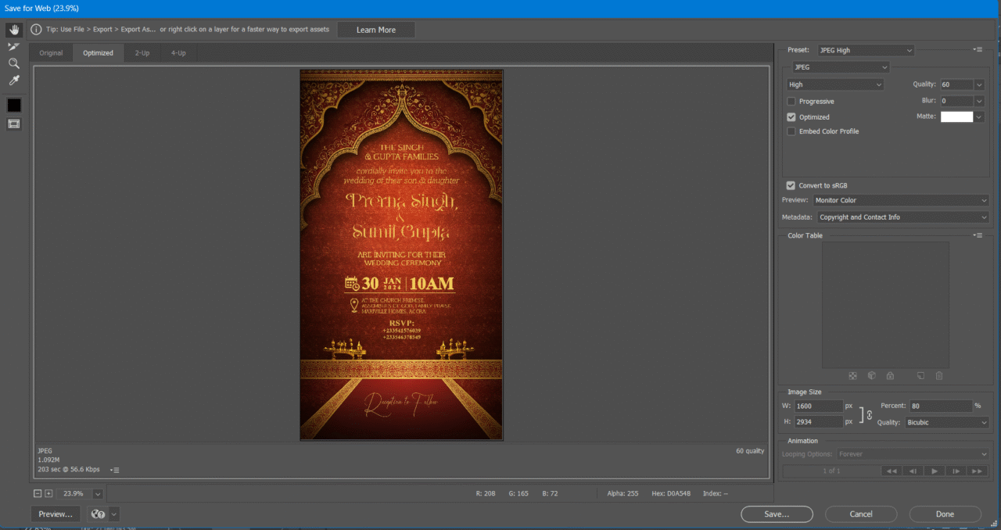The height and width of the screenshot is (530, 1001).
Task: Enable Progressive JPEG option
Action: pyautogui.click(x=791, y=101)
